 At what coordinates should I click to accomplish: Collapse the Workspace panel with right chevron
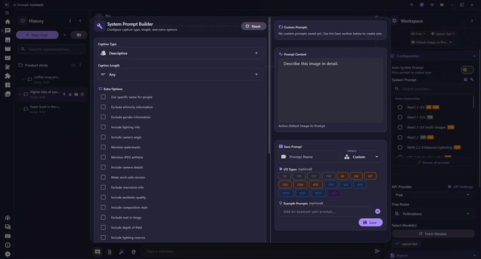pyautogui.click(x=472, y=21)
